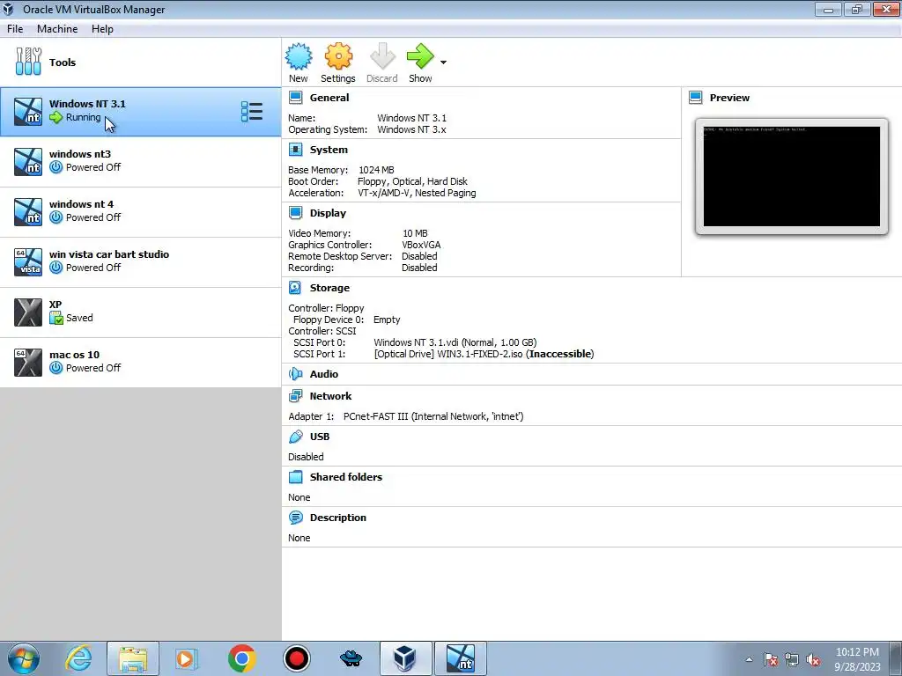Open the Network settings header link
The height and width of the screenshot is (676, 902).
coord(330,395)
